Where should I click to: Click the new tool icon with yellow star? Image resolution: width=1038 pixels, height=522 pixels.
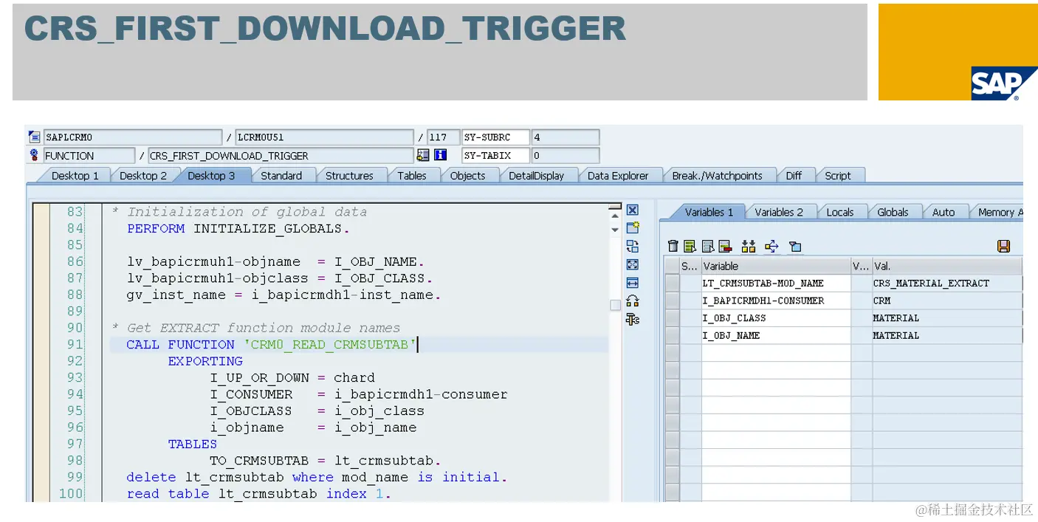click(x=632, y=228)
